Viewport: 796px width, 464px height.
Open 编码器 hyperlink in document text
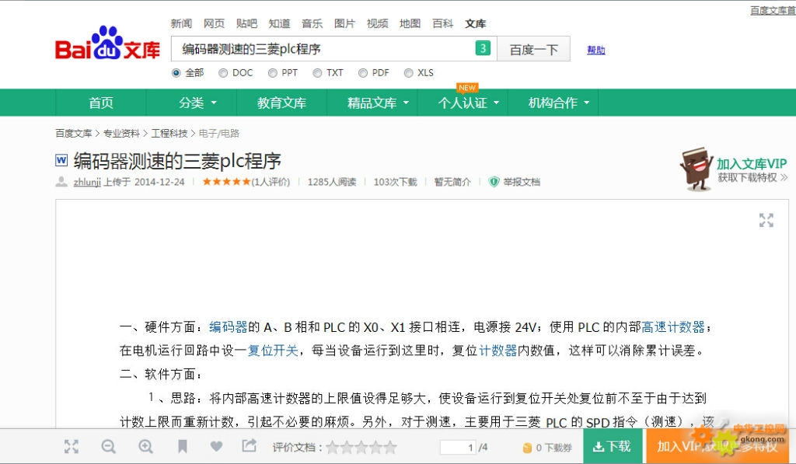pos(228,327)
